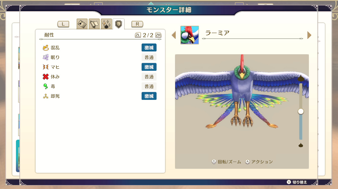Screen dimensions: 338x189
Task: Click the 2/2 page indicator
Action: coord(148,35)
